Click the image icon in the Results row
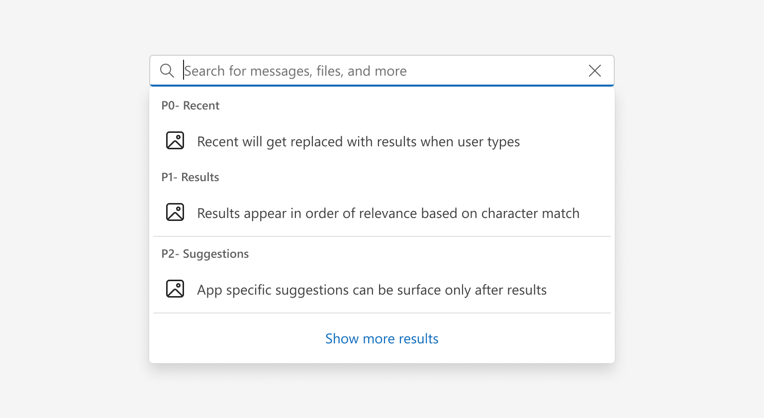The image size is (764, 418). coord(175,212)
